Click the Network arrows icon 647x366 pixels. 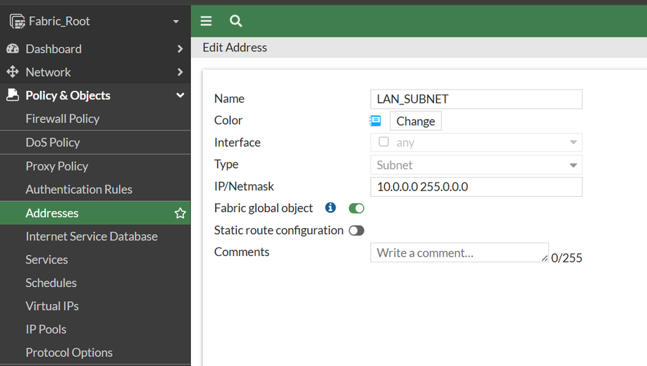tap(13, 72)
